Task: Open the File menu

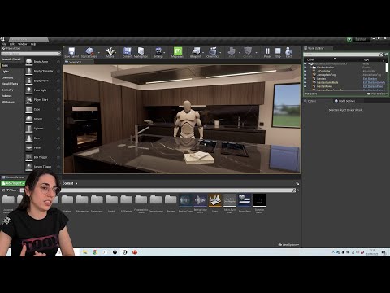Action: 4,44
